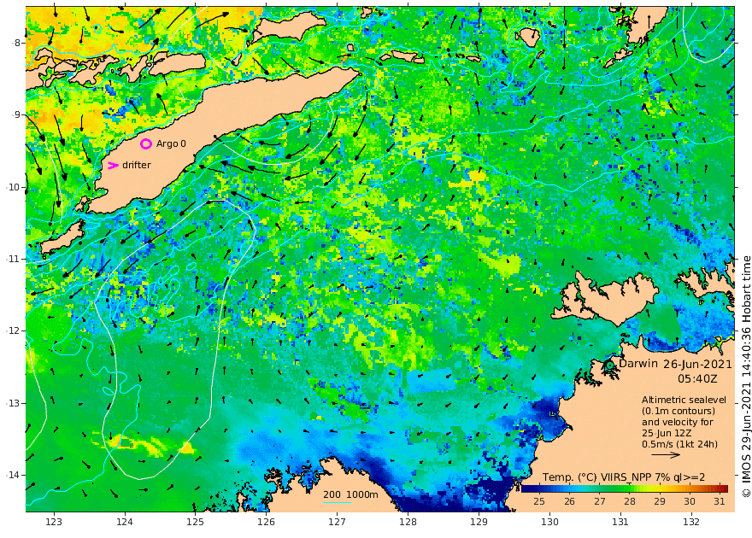The image size is (752, 538).
Task: Click color bar tick label 27
Action: pos(600,501)
